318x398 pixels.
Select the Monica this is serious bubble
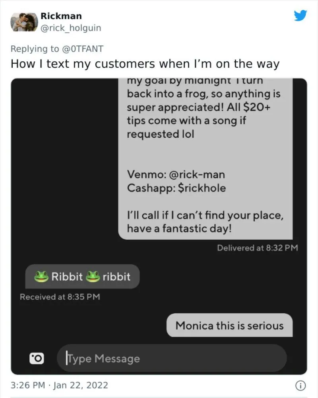click(x=229, y=326)
